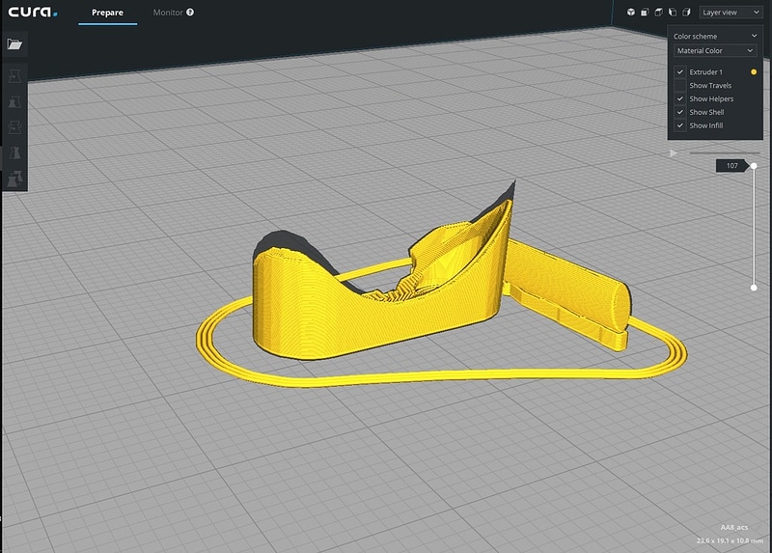Select the Per Model Settings tool
This screenshot has height=553, width=772.
pyautogui.click(x=14, y=179)
